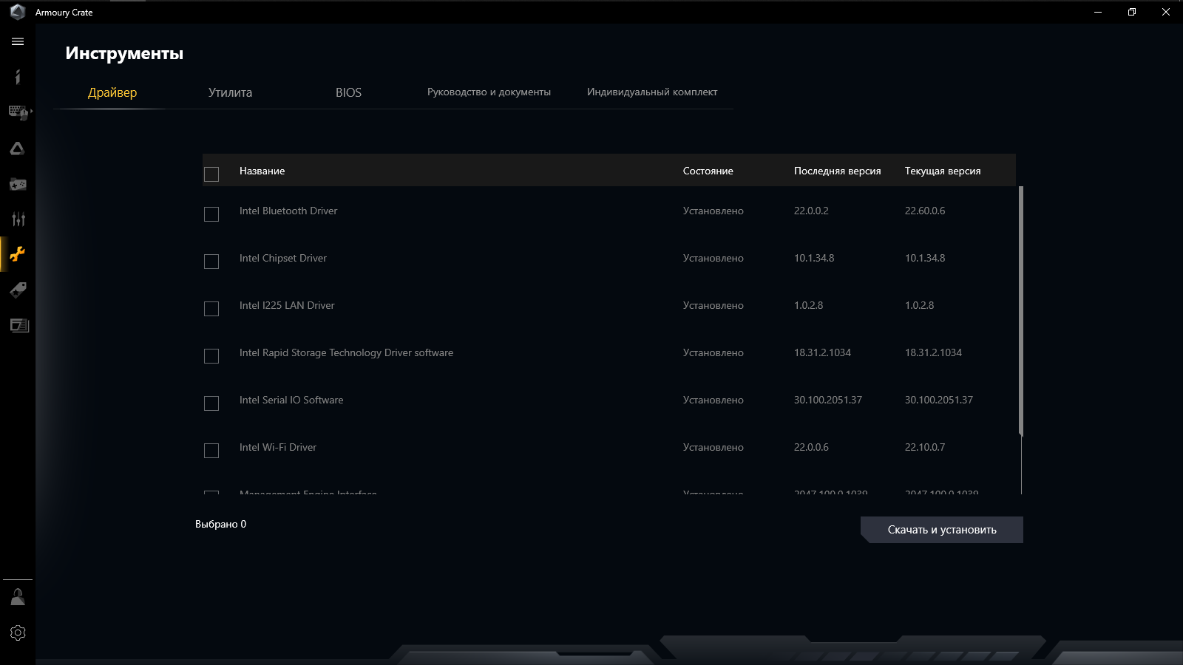Screen dimensions: 1183x665
Task: Open the device information panel
Action: pyautogui.click(x=17, y=77)
